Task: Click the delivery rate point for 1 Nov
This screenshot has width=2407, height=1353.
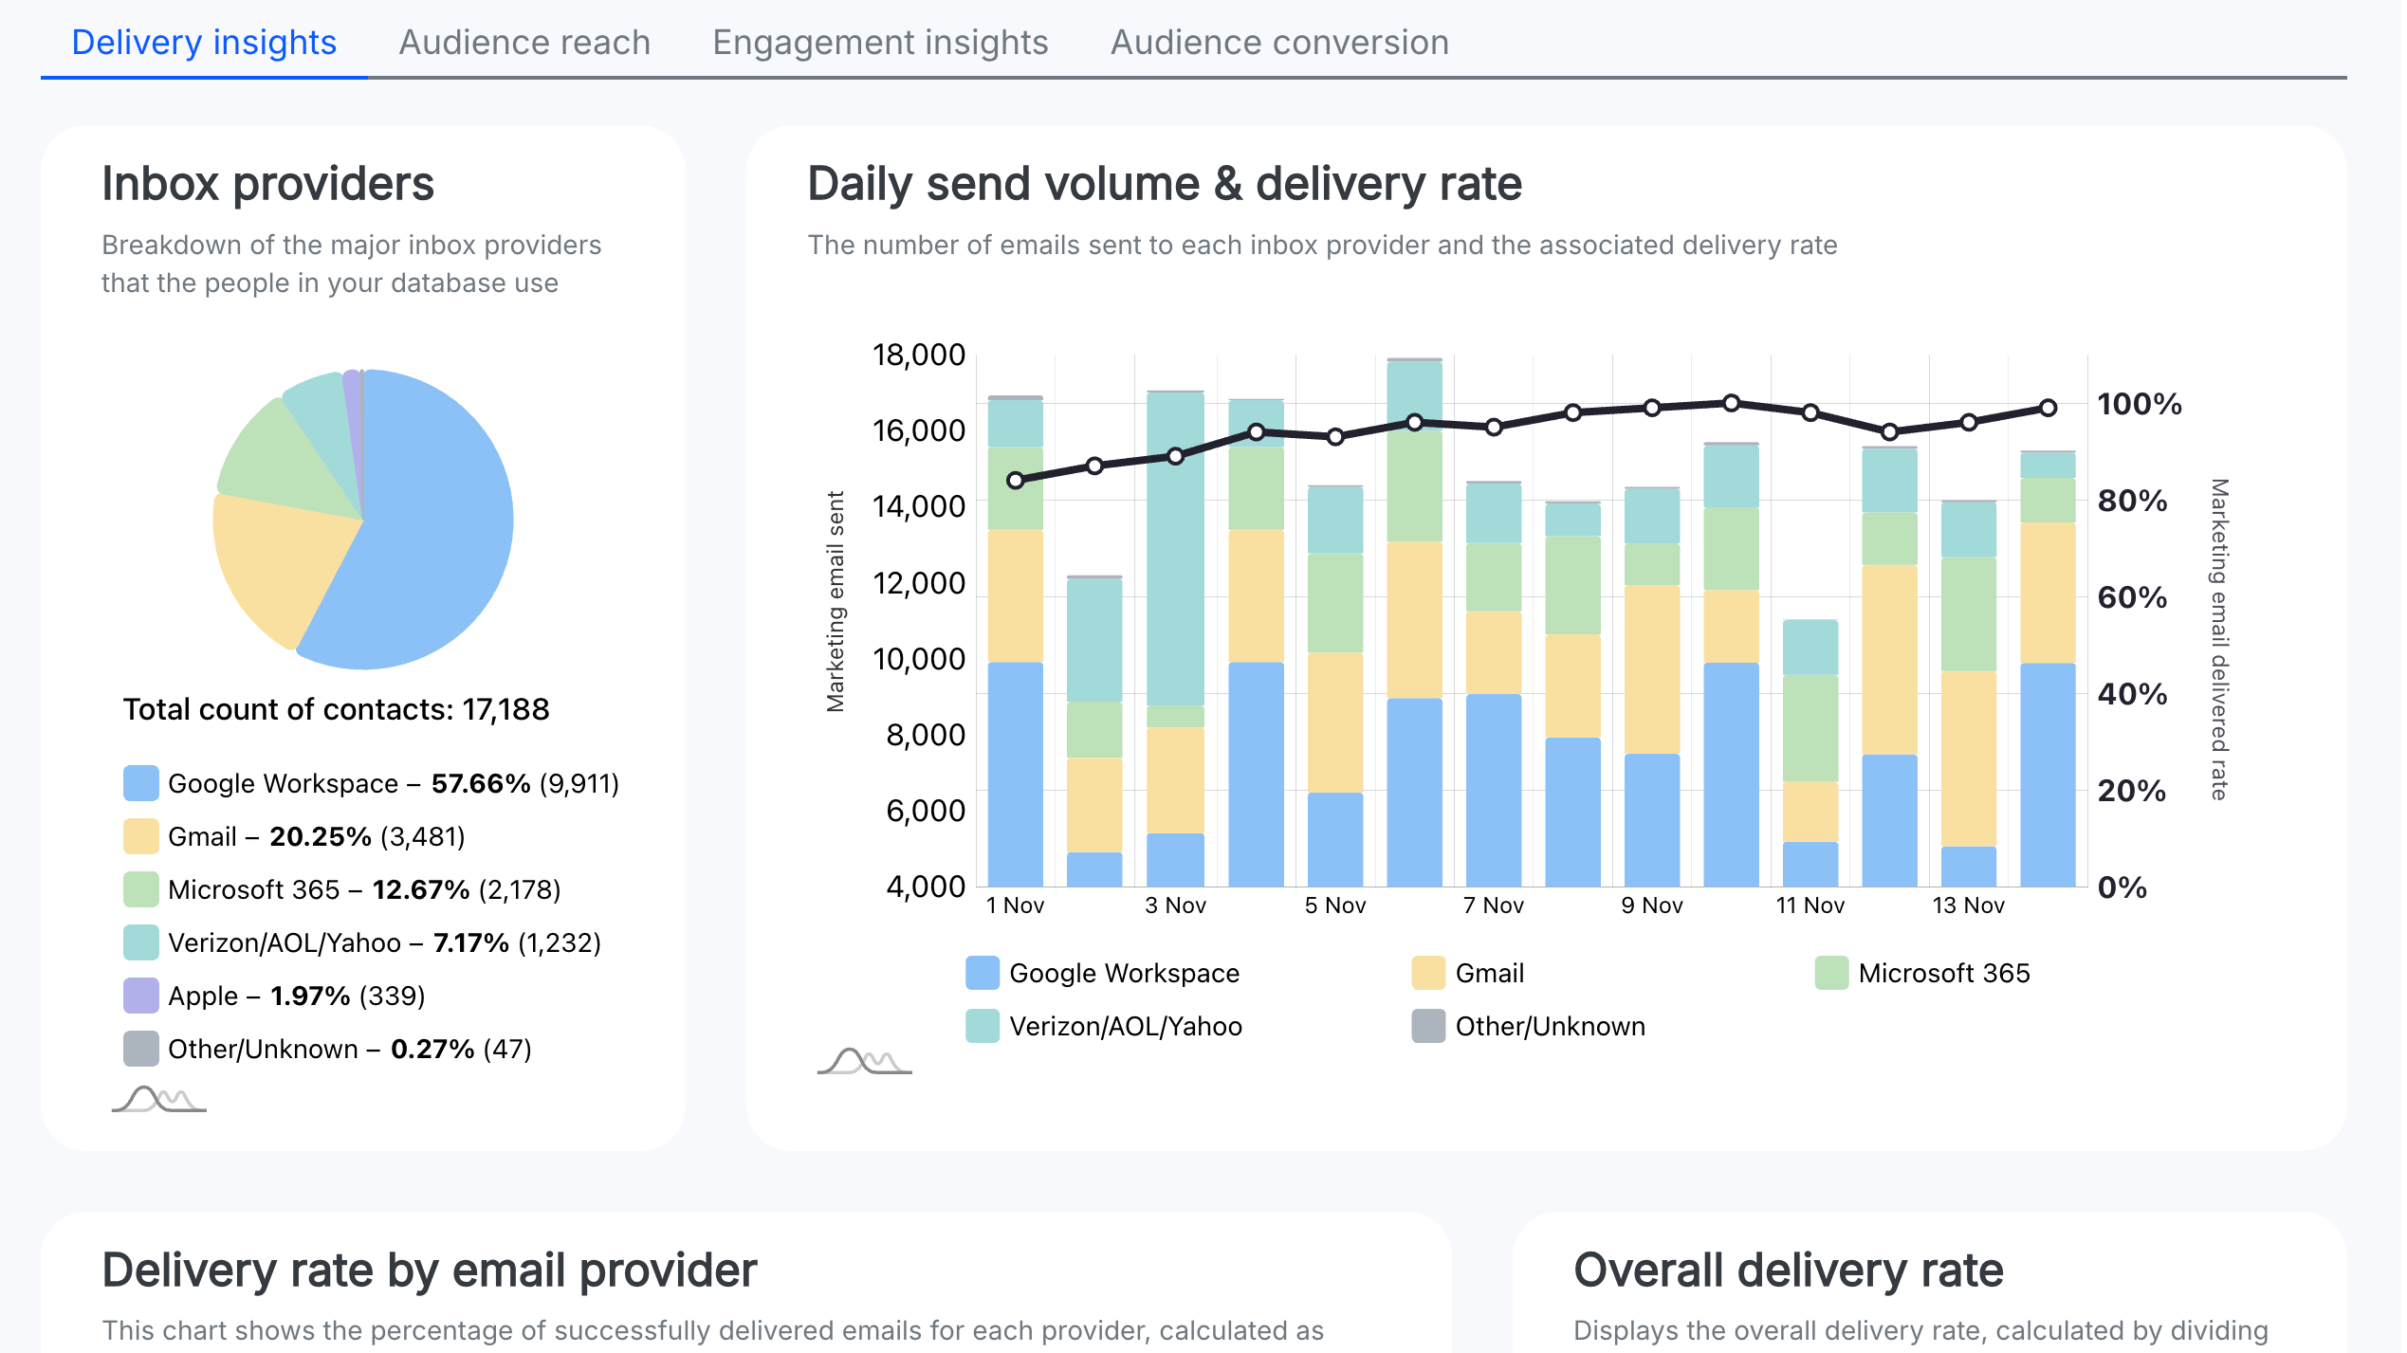Action: click(x=1015, y=481)
